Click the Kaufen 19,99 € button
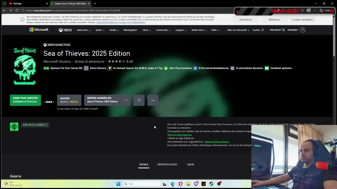The image size is (337, 189). [x=69, y=100]
